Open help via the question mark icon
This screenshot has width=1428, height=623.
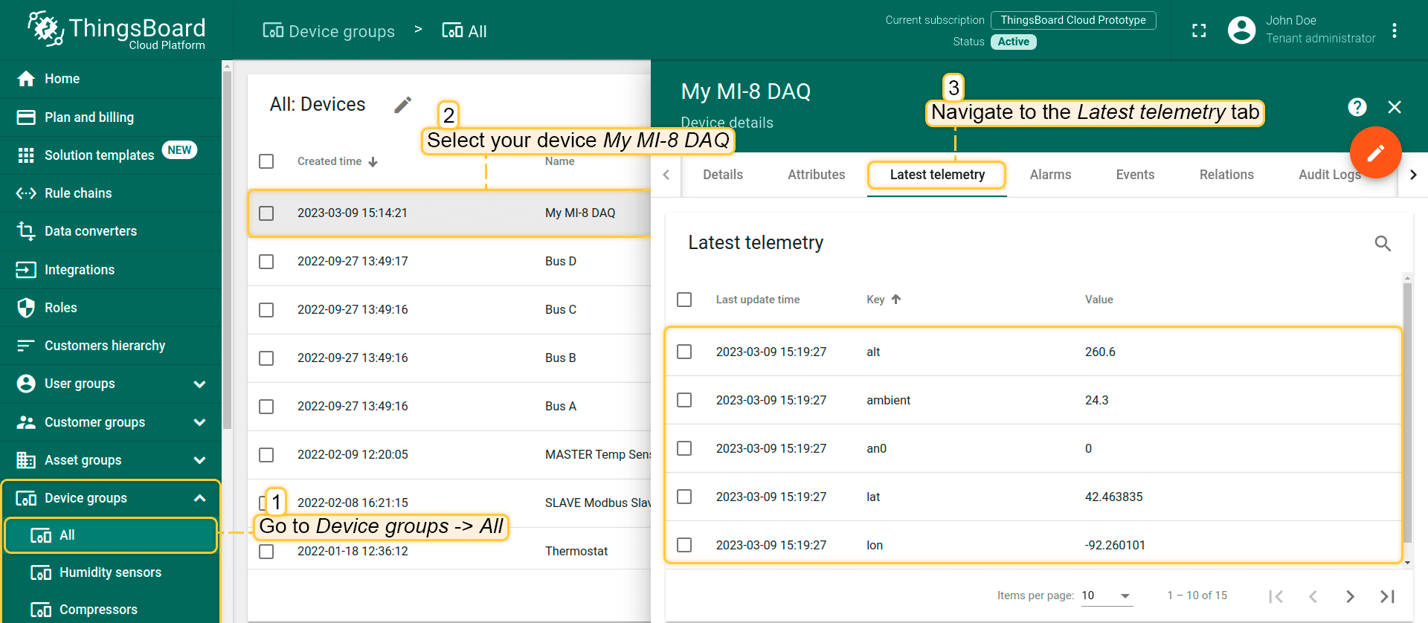tap(1357, 107)
